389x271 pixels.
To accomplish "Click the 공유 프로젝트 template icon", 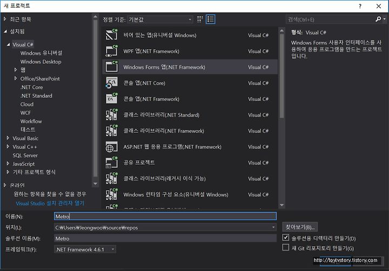I will tap(112, 162).
